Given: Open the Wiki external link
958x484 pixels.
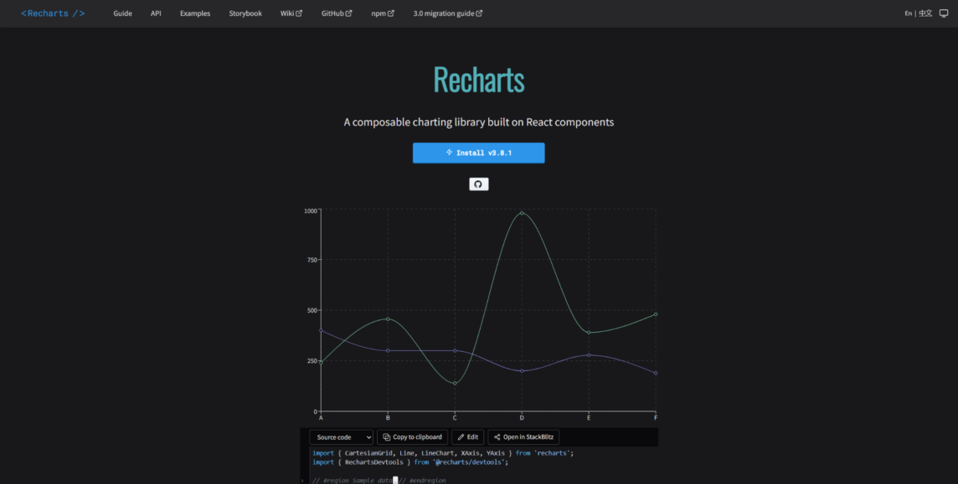Looking at the screenshot, I should 291,13.
